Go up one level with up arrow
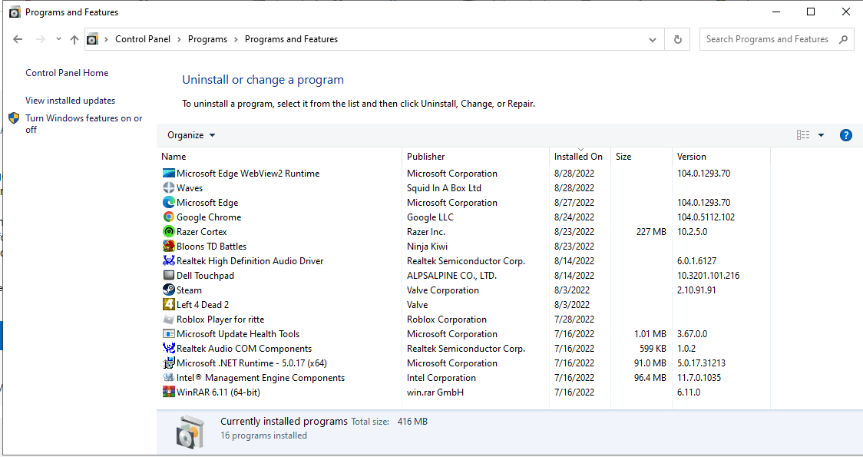The height and width of the screenshot is (457, 863). (74, 39)
